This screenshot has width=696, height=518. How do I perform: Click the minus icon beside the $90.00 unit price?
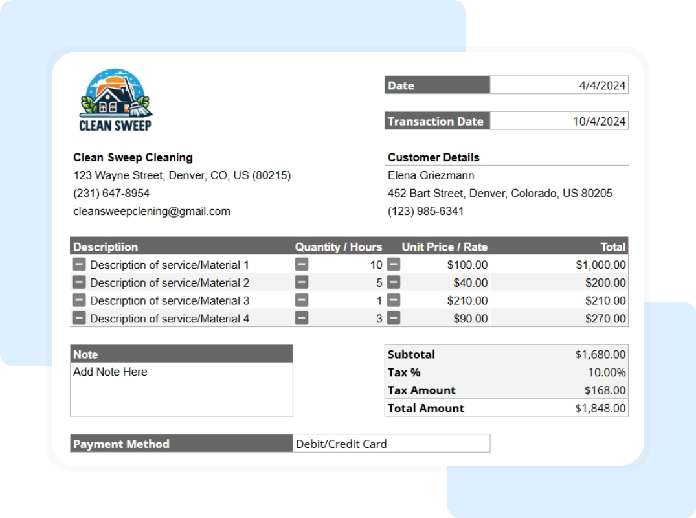pos(392,318)
